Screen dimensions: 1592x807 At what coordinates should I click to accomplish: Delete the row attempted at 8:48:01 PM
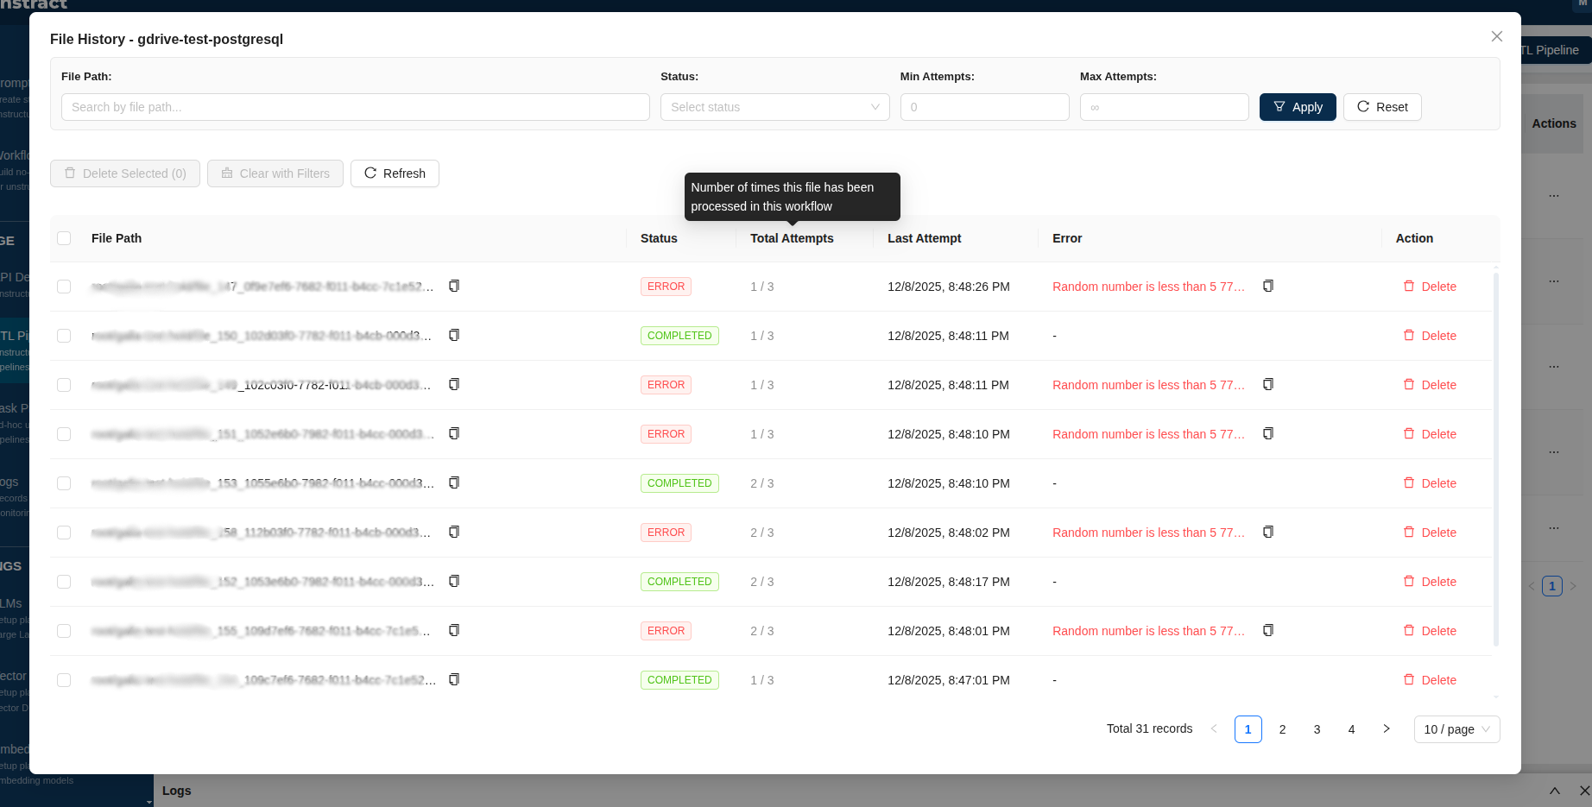click(1430, 631)
